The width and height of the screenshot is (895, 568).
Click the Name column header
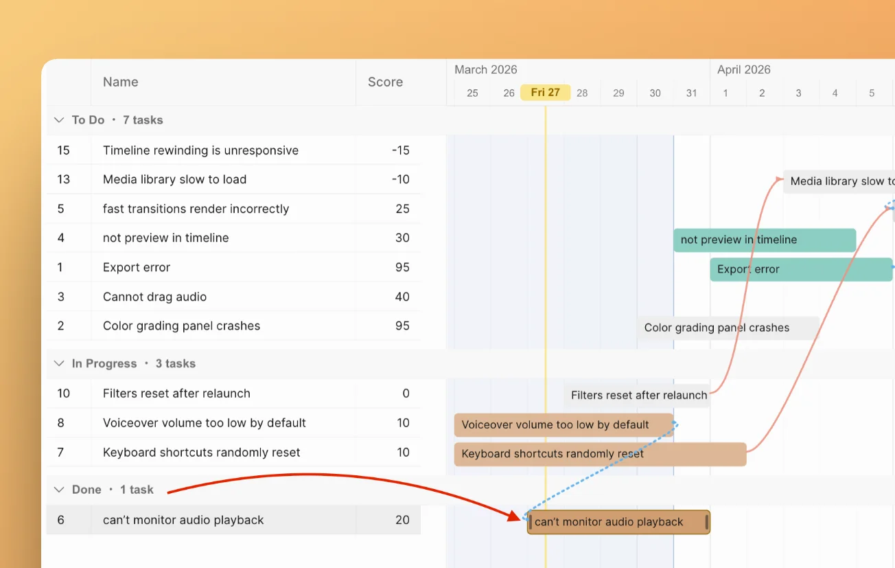point(121,82)
